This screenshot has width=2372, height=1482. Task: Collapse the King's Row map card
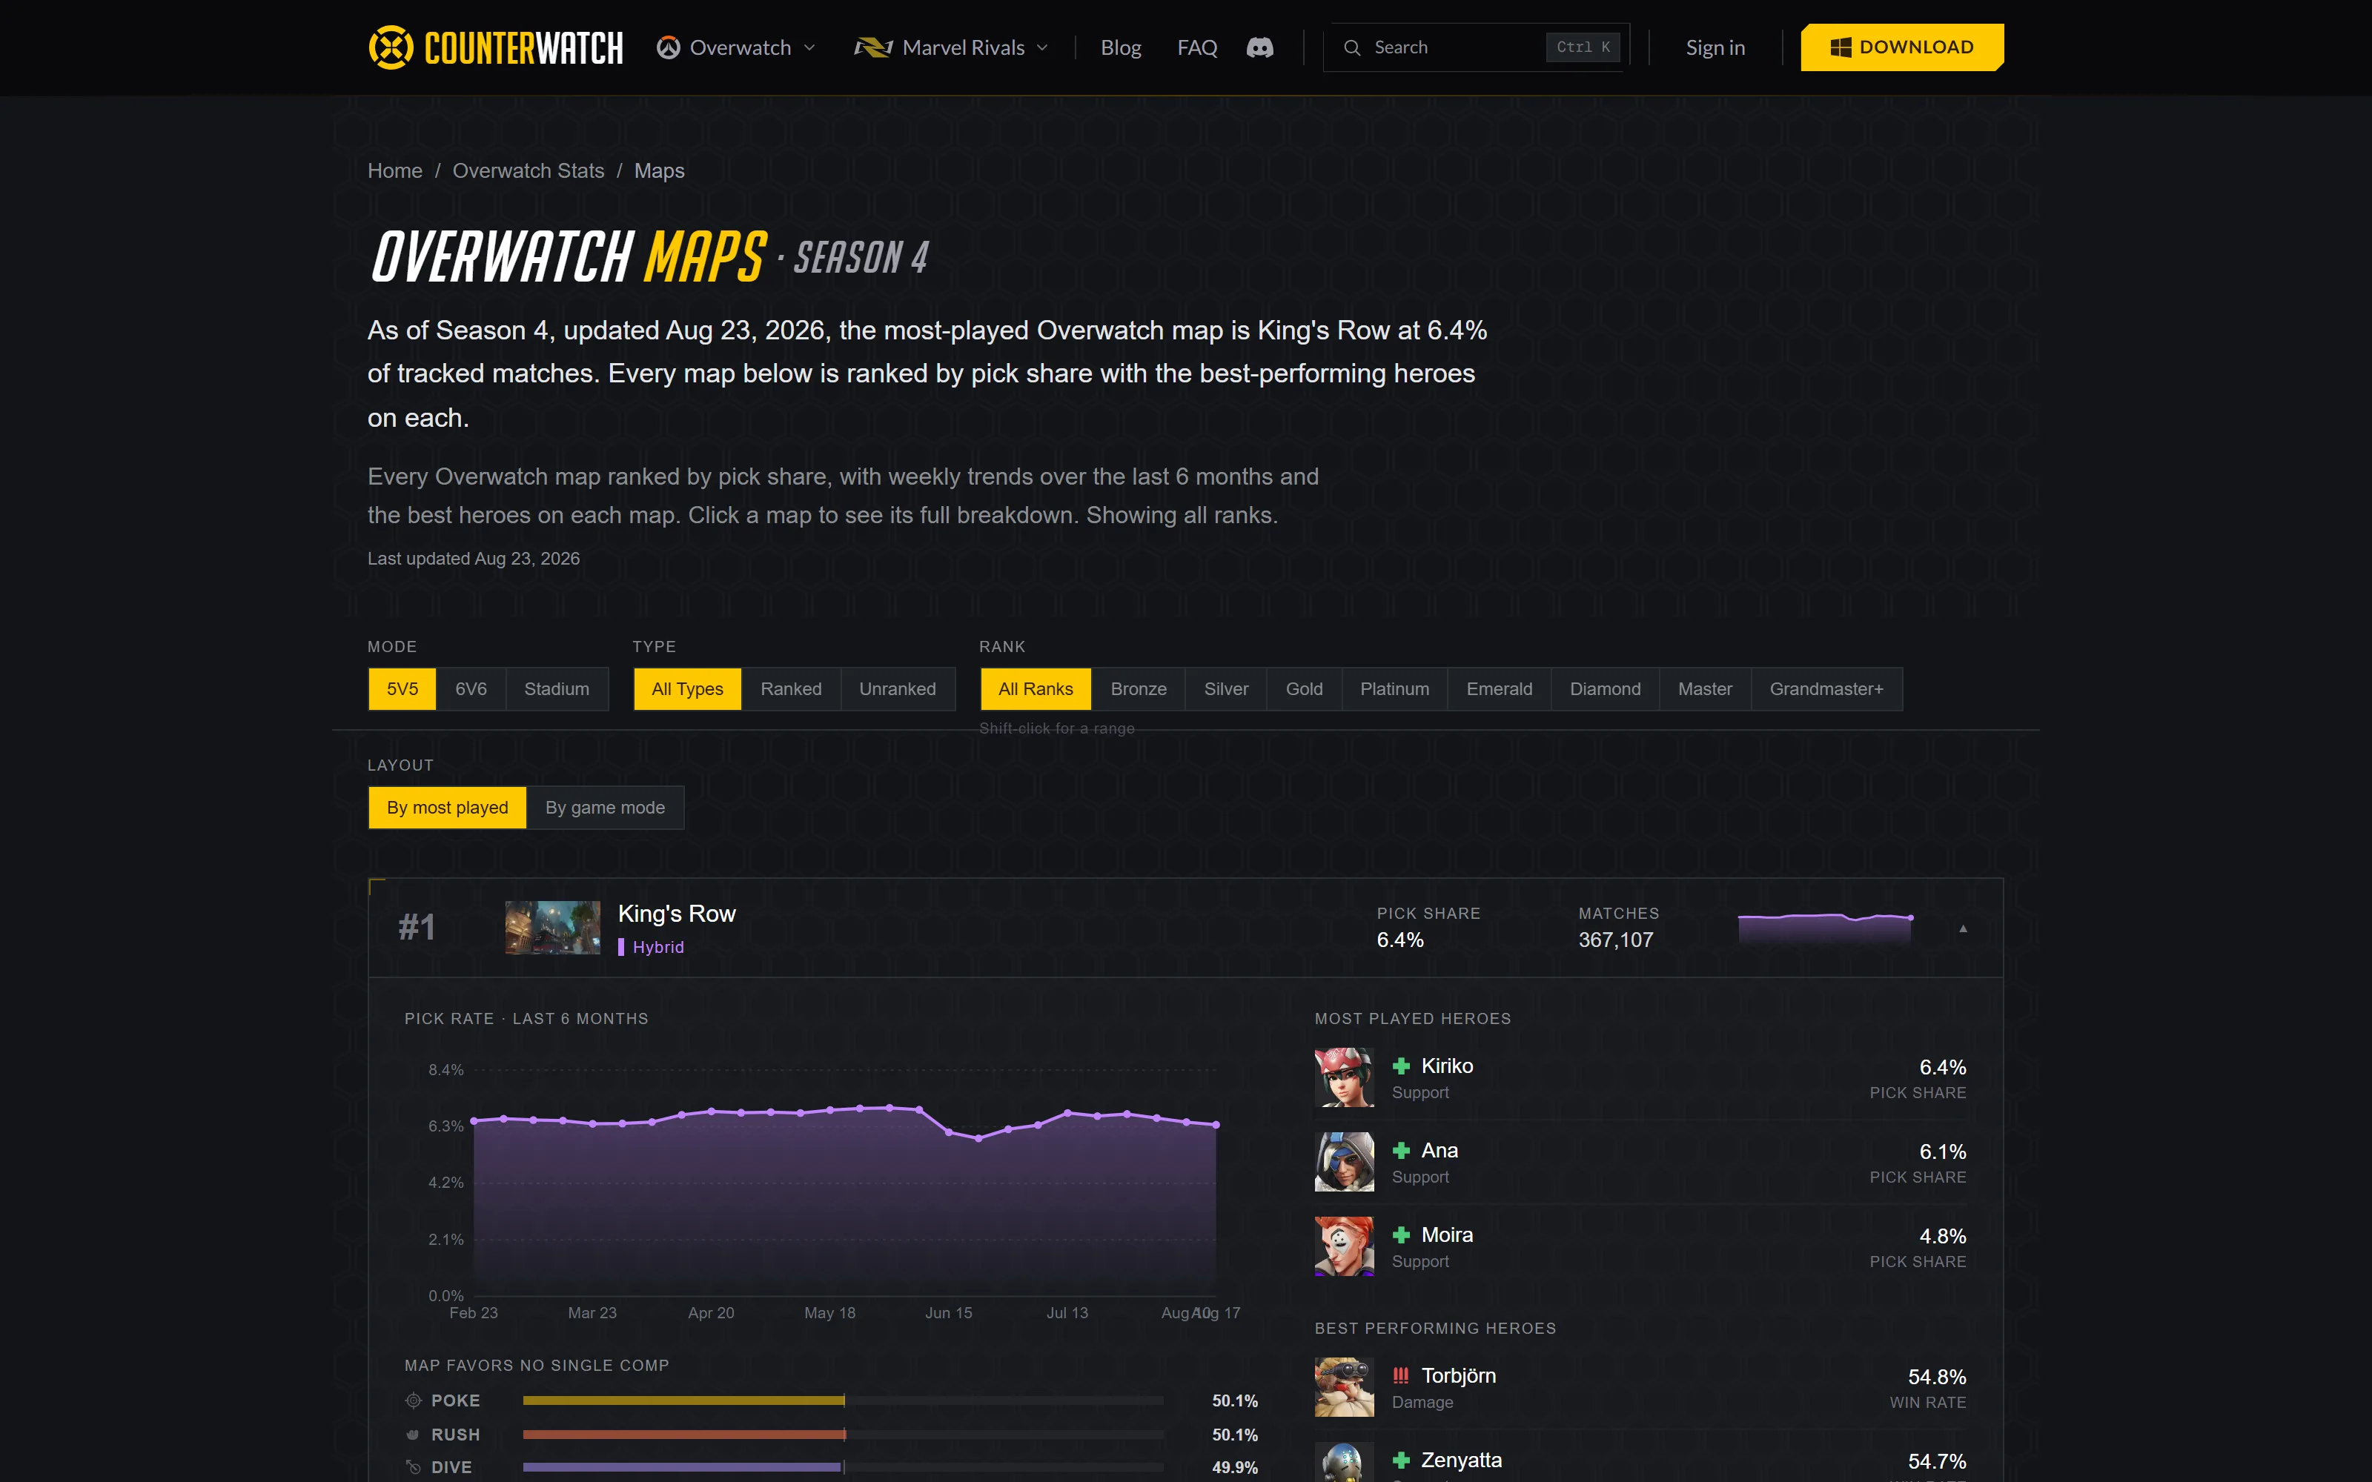tap(1964, 928)
